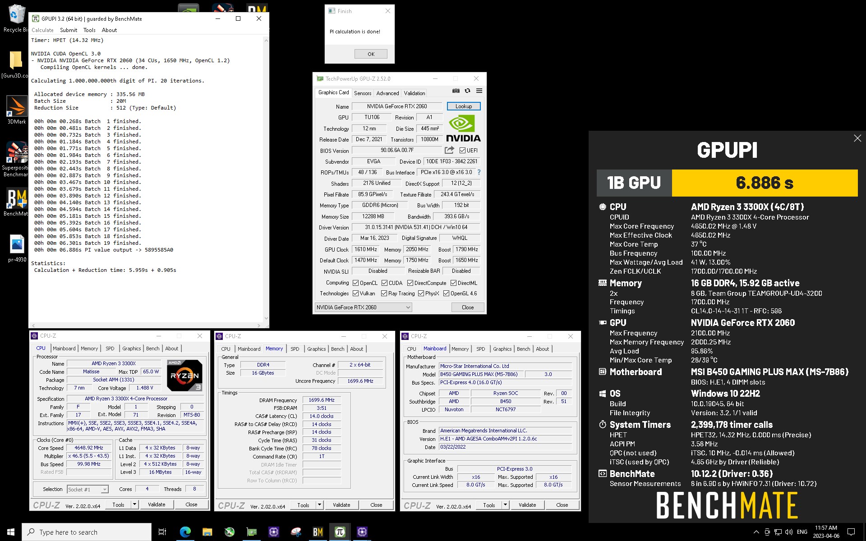Show hidden tray icons chevron
866x541 pixels.
tap(756, 532)
